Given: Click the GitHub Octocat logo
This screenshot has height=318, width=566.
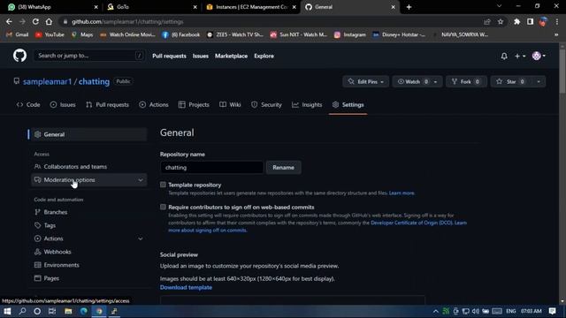Looking at the screenshot, I should [19, 56].
